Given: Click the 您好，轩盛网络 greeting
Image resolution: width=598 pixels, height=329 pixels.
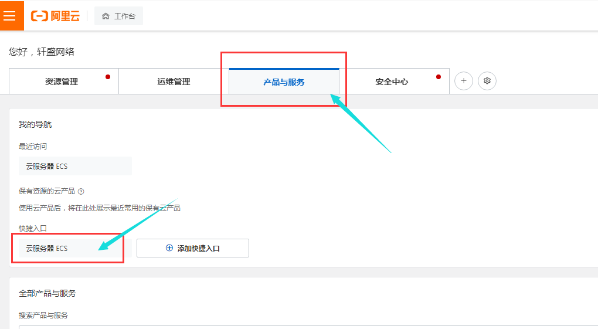Looking at the screenshot, I should [x=42, y=52].
